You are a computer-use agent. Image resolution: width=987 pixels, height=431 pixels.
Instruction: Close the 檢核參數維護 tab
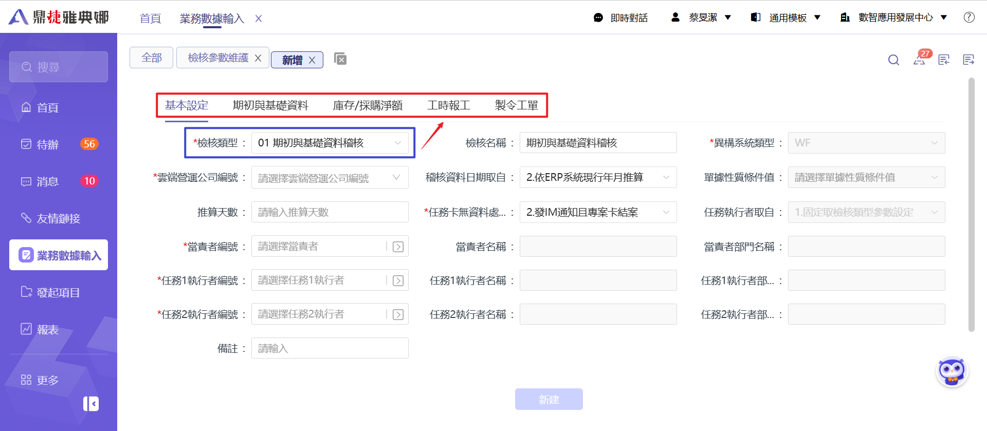258,58
